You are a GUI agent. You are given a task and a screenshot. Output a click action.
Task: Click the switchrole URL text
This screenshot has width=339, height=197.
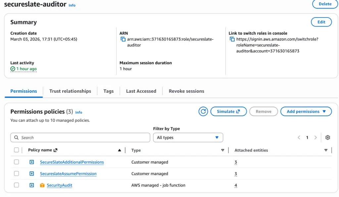[277, 45]
